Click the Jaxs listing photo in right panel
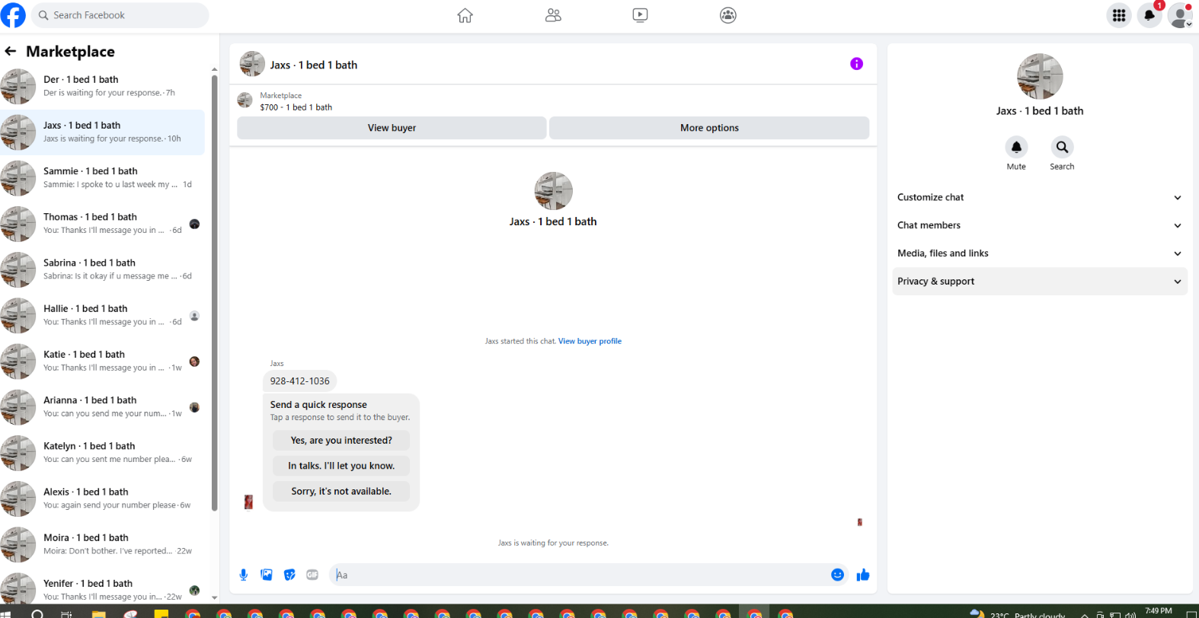This screenshot has width=1199, height=618. [1040, 76]
